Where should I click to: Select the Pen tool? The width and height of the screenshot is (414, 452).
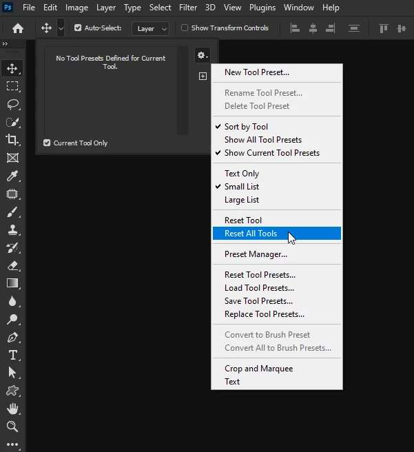point(12,337)
